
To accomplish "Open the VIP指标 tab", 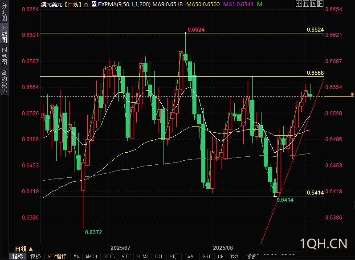I will coord(57,256).
